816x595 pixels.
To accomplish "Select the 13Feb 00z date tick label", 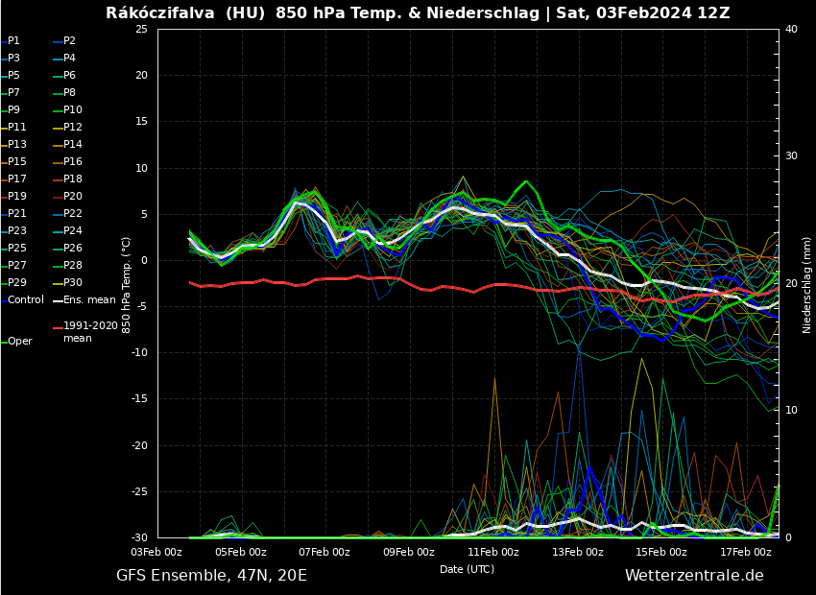I will [x=578, y=552].
